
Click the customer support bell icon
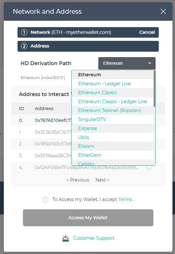coord(66,238)
